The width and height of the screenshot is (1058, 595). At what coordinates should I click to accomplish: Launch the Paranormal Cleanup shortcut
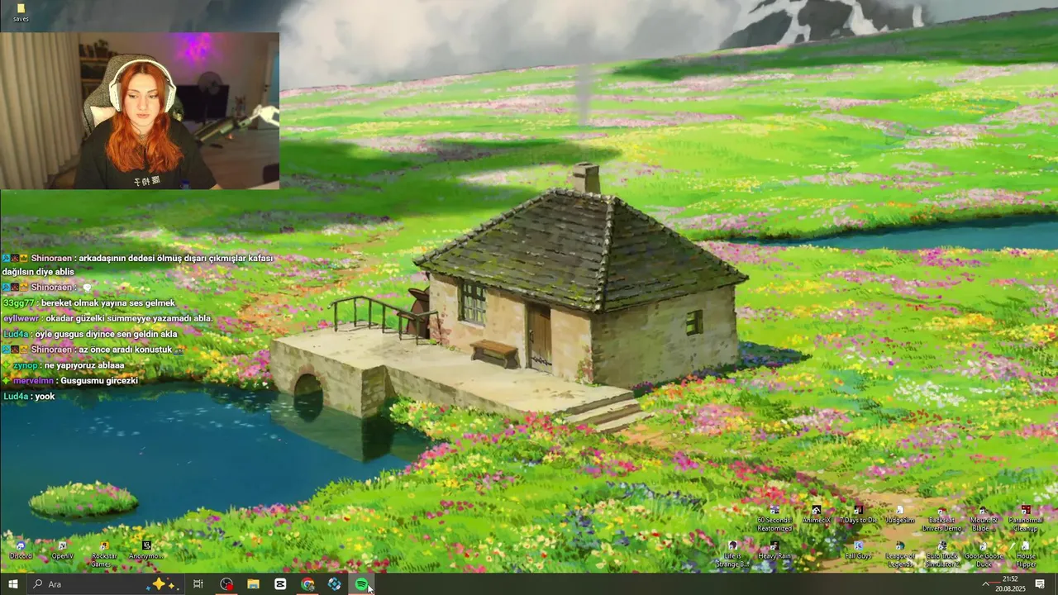pyautogui.click(x=1026, y=519)
